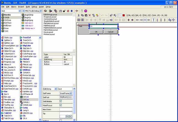Click the bomb debug icon in main toolbar
Image resolution: width=178 pixels, height=122 pixels.
[64, 11]
